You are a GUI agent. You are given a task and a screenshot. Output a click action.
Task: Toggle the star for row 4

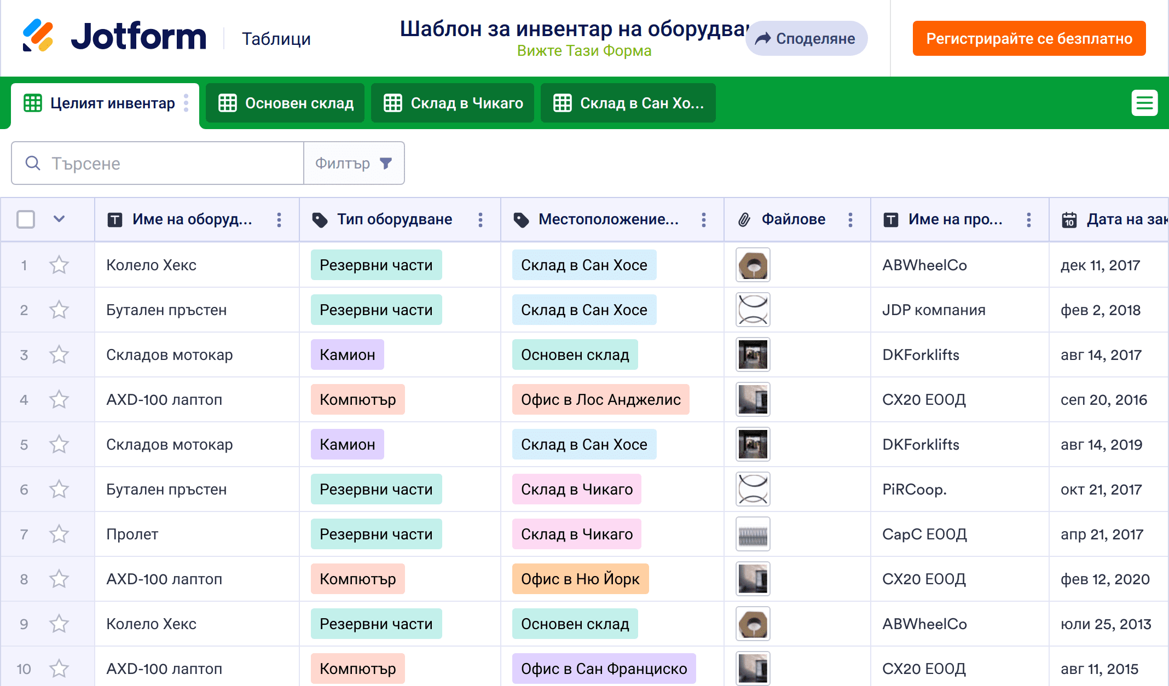click(x=59, y=400)
